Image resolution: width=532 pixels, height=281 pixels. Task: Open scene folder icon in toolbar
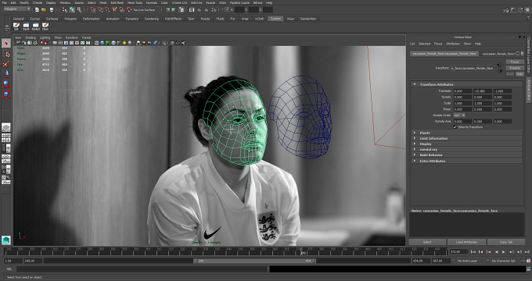(x=44, y=10)
